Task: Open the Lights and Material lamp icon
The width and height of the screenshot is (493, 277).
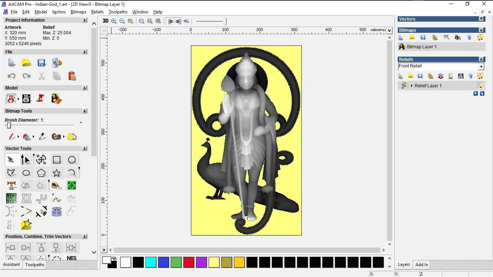Action: point(40,98)
